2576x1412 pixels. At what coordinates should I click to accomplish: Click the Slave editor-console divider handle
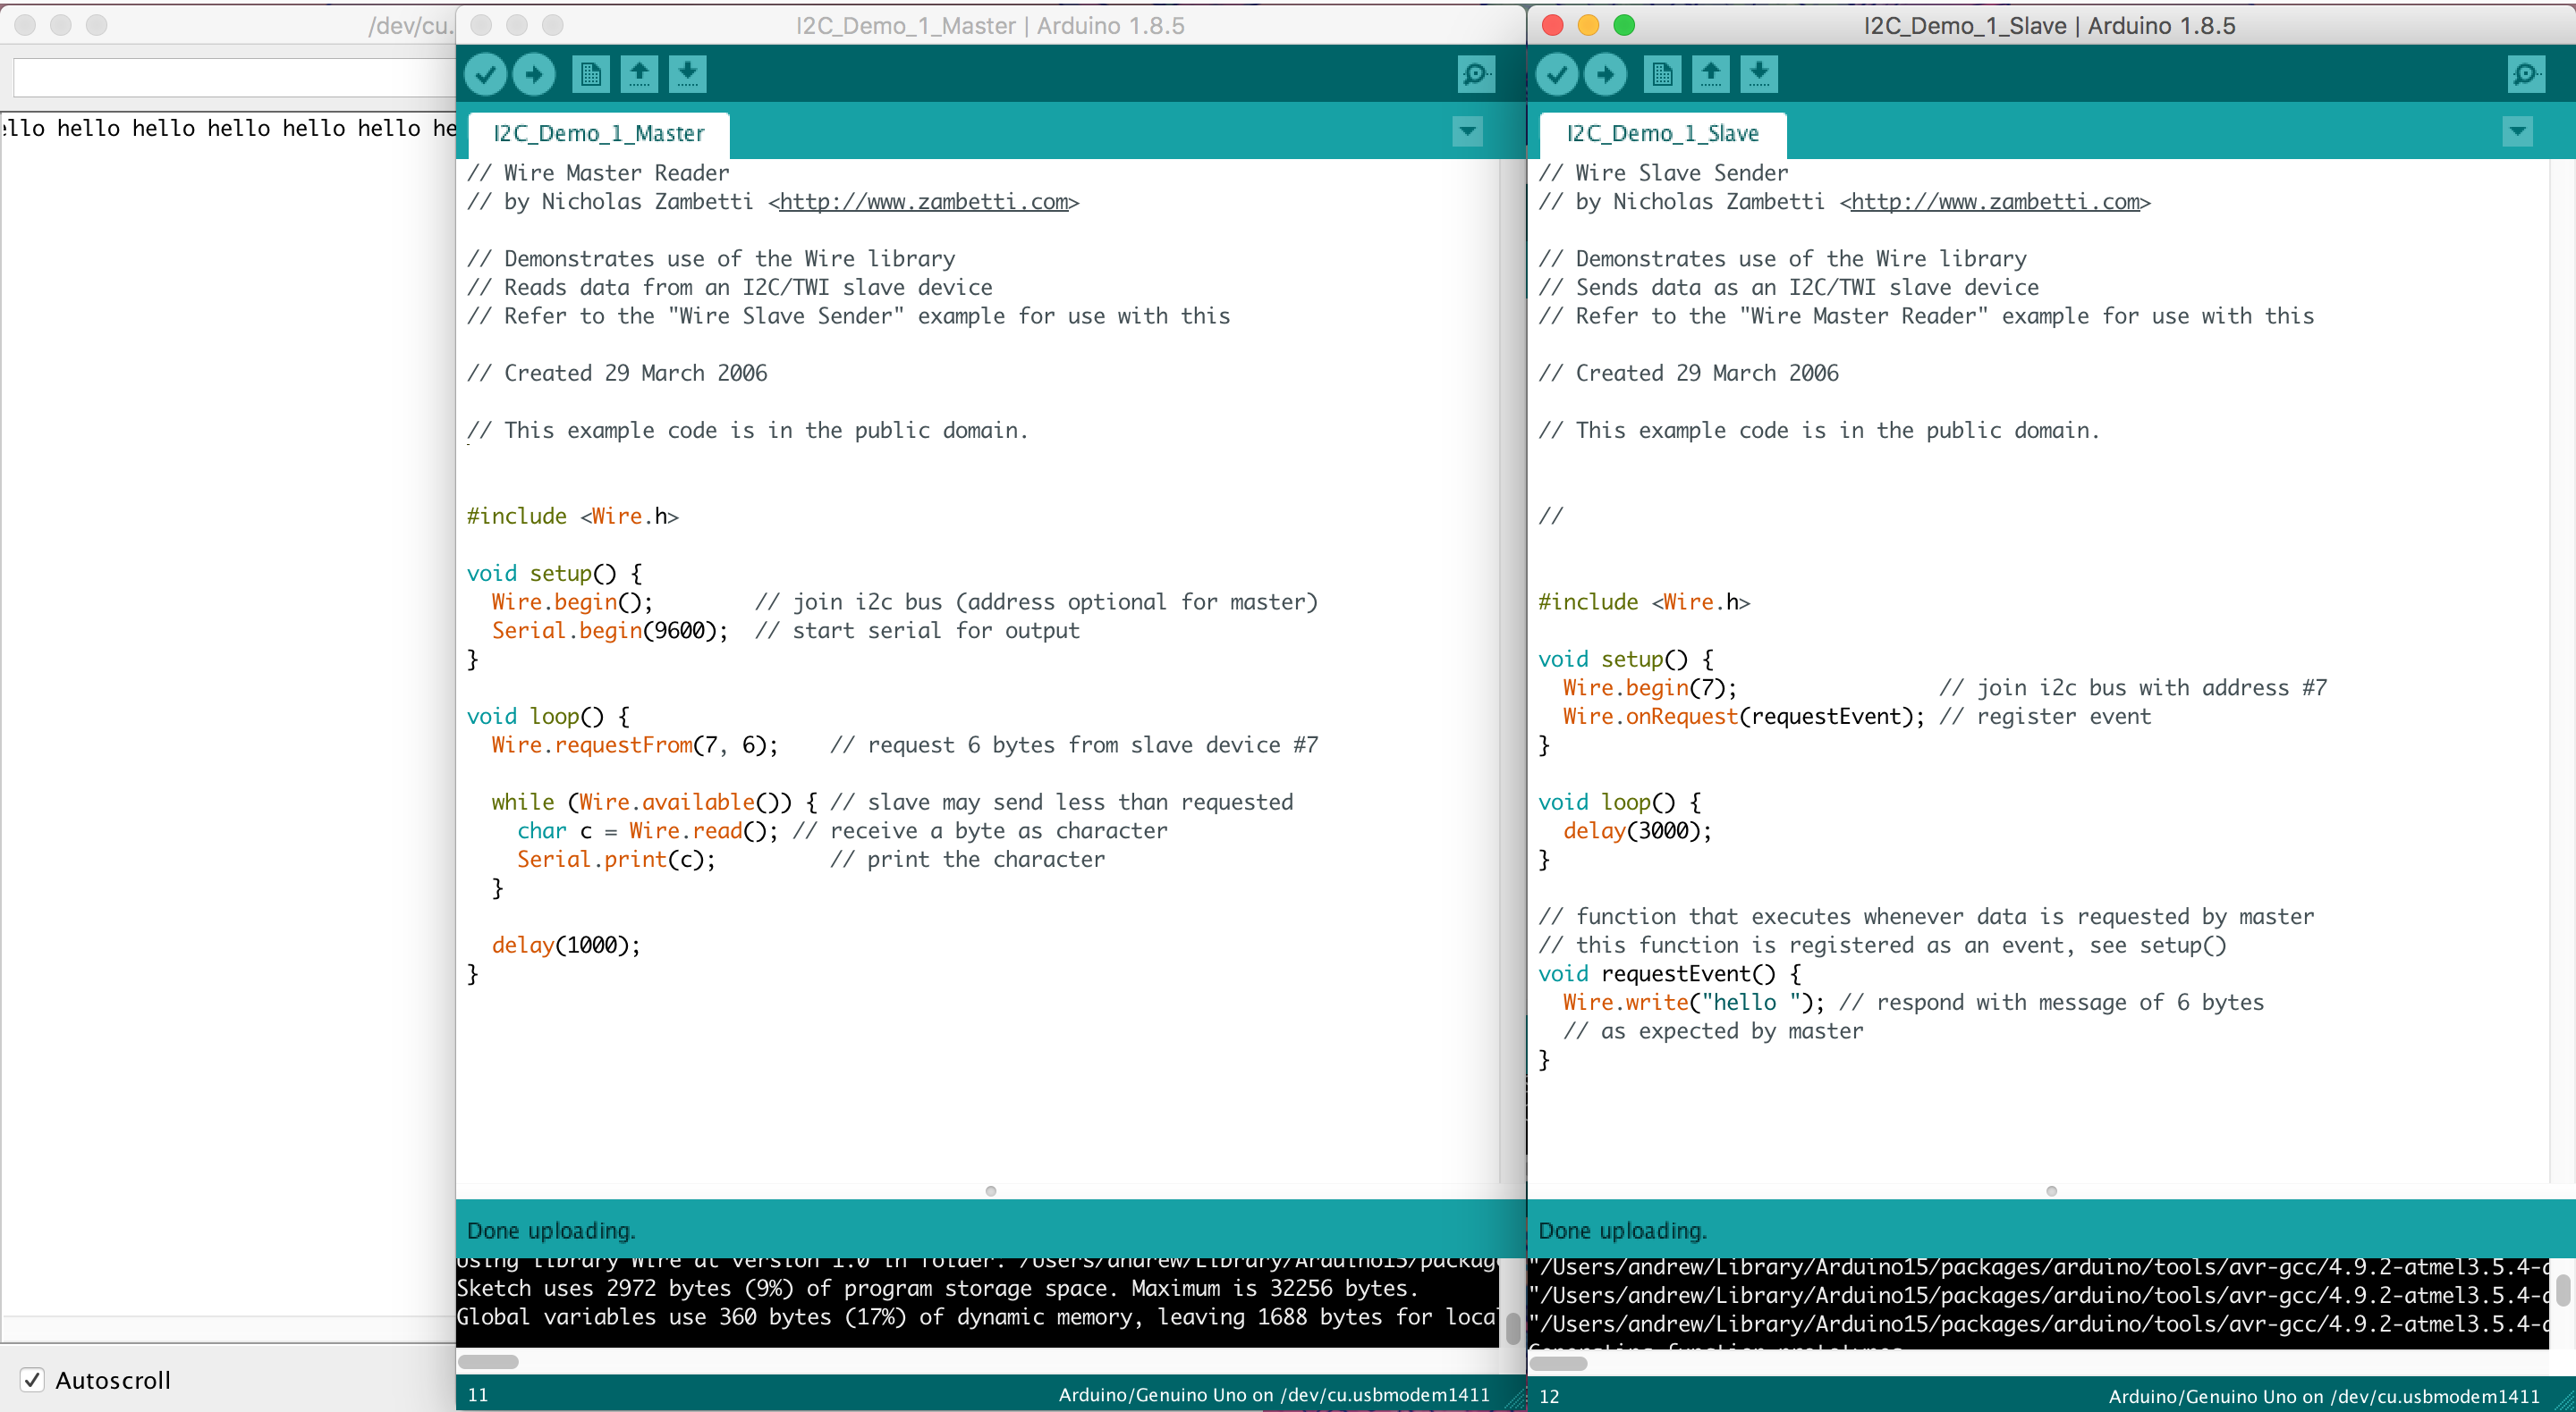2052,1191
